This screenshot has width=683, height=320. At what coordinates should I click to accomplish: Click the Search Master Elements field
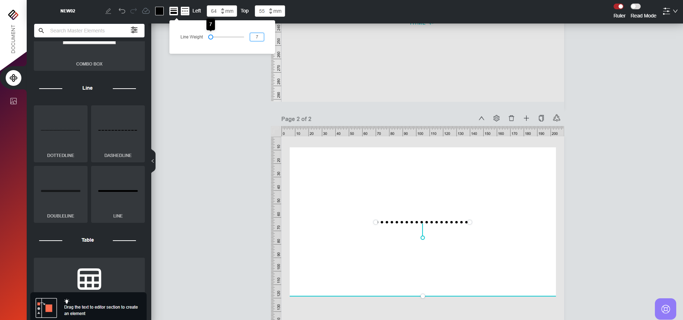coord(85,31)
